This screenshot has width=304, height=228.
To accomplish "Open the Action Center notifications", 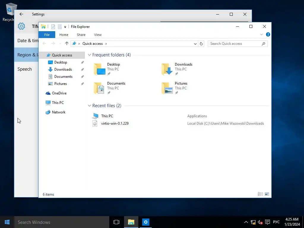I will [267, 222].
